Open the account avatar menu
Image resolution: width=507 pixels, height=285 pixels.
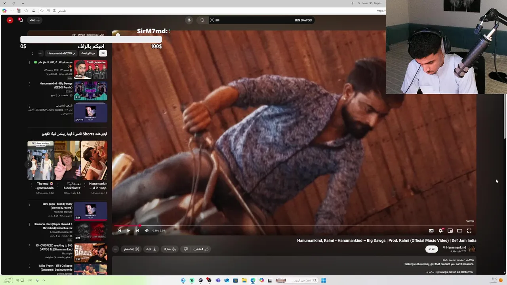[10, 20]
